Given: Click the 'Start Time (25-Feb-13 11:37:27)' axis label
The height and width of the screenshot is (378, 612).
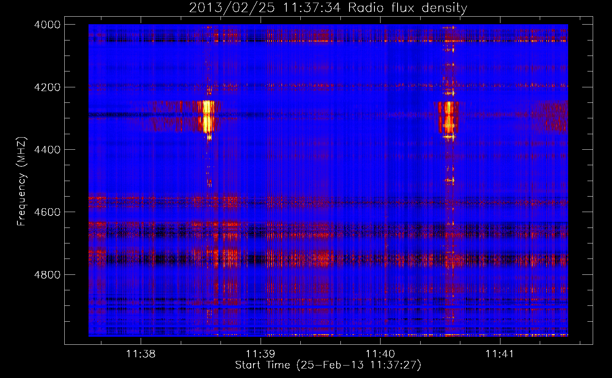Looking at the screenshot, I should tap(328, 365).
